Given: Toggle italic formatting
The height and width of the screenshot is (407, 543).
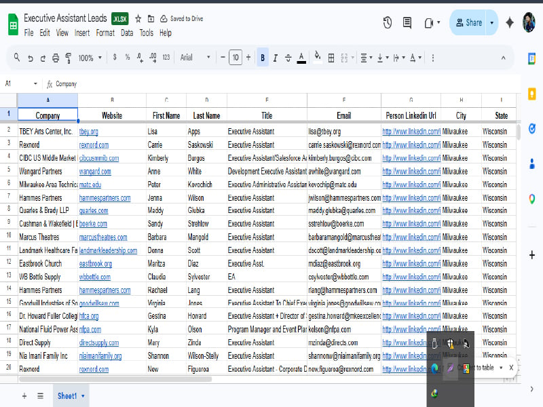Looking at the screenshot, I should (x=276, y=58).
